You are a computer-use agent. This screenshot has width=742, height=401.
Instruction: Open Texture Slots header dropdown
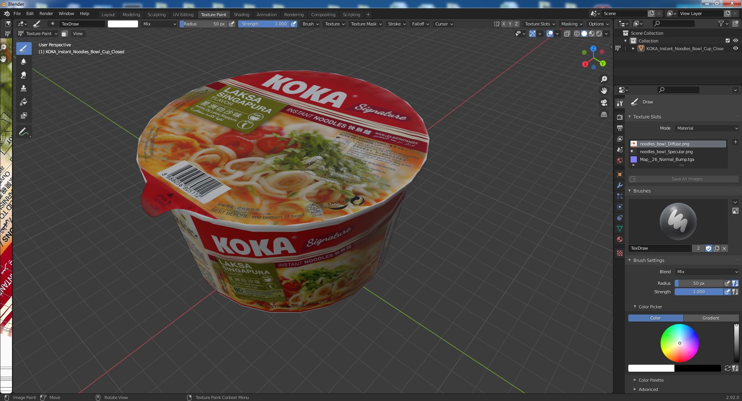540,24
